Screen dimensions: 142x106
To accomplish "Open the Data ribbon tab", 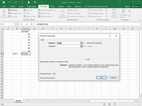I will [53, 7].
